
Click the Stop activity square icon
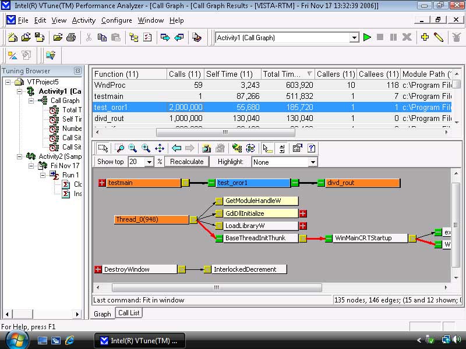(380, 37)
